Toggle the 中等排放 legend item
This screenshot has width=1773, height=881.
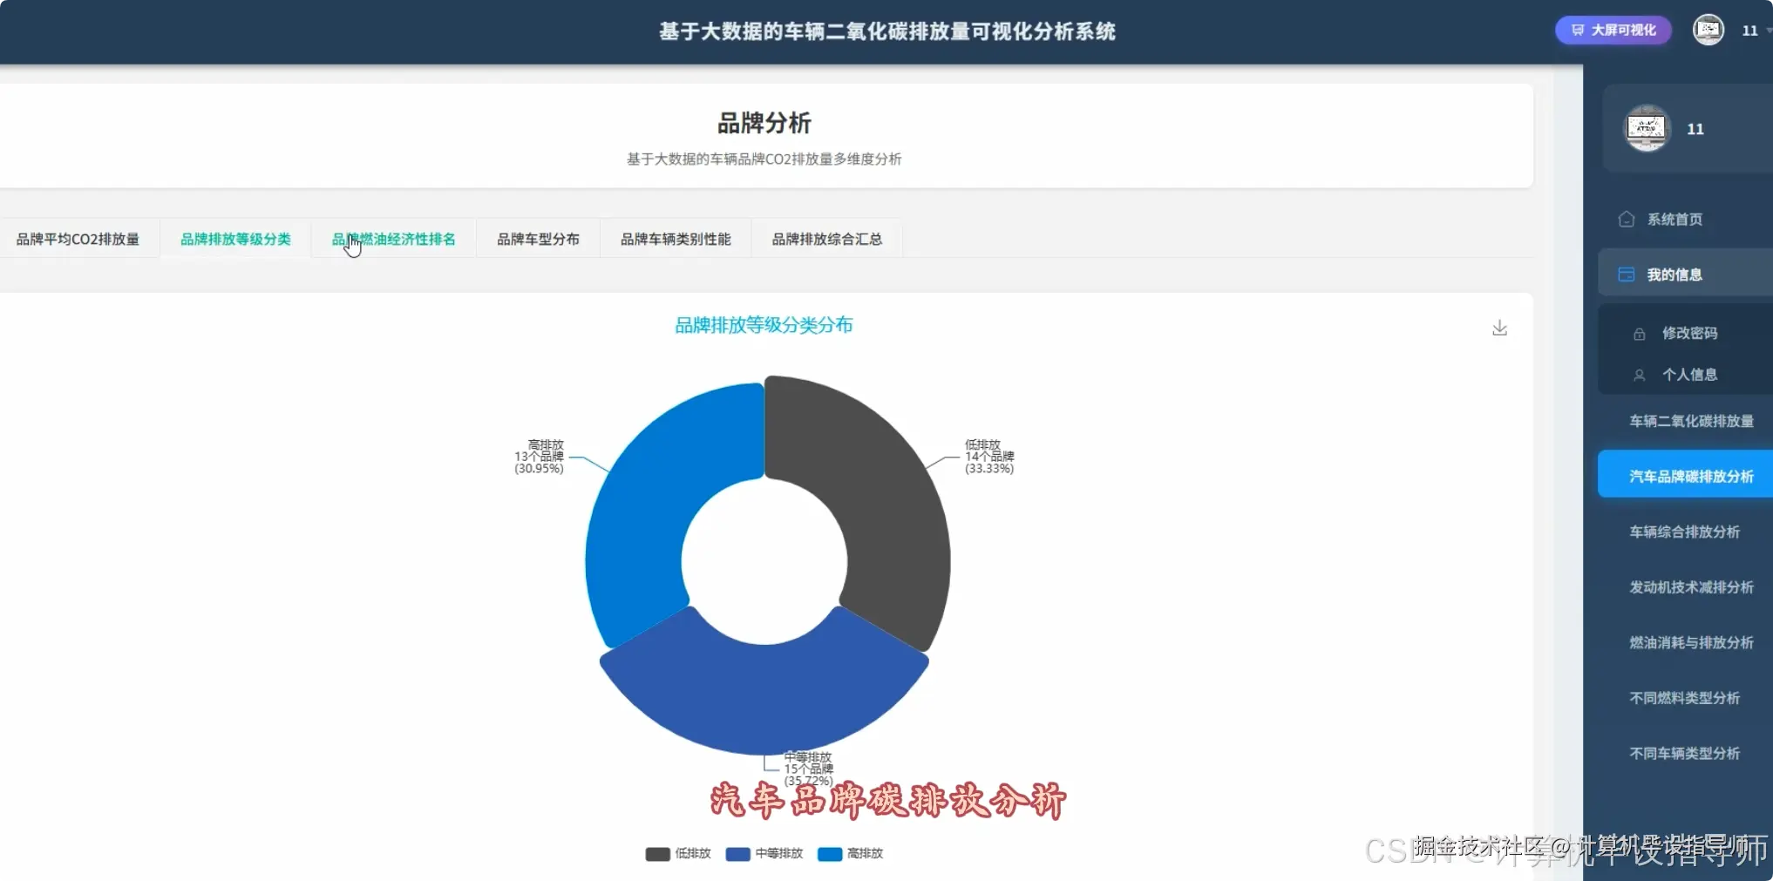765,854
